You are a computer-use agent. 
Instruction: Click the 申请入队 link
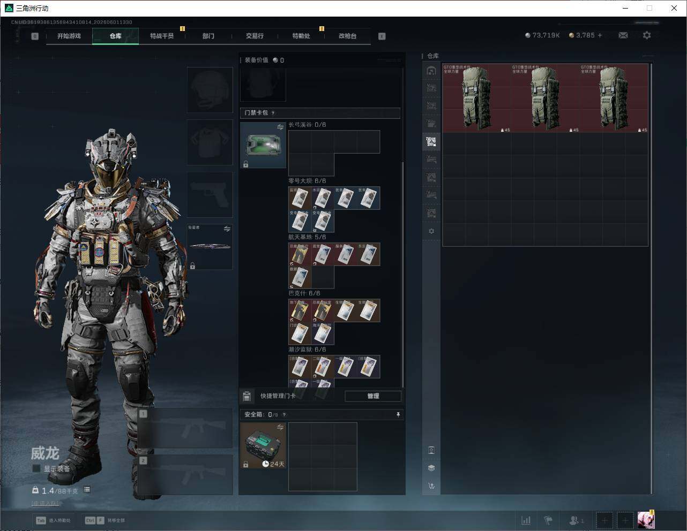coord(46,503)
